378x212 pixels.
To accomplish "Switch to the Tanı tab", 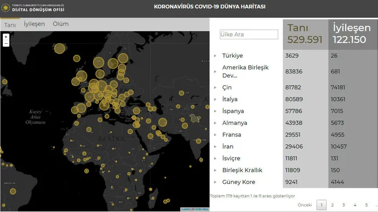I will tap(10, 25).
